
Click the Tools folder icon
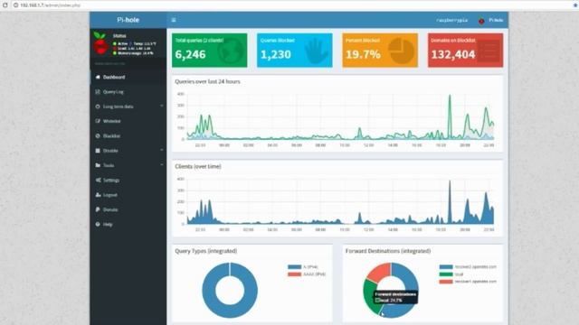click(98, 165)
